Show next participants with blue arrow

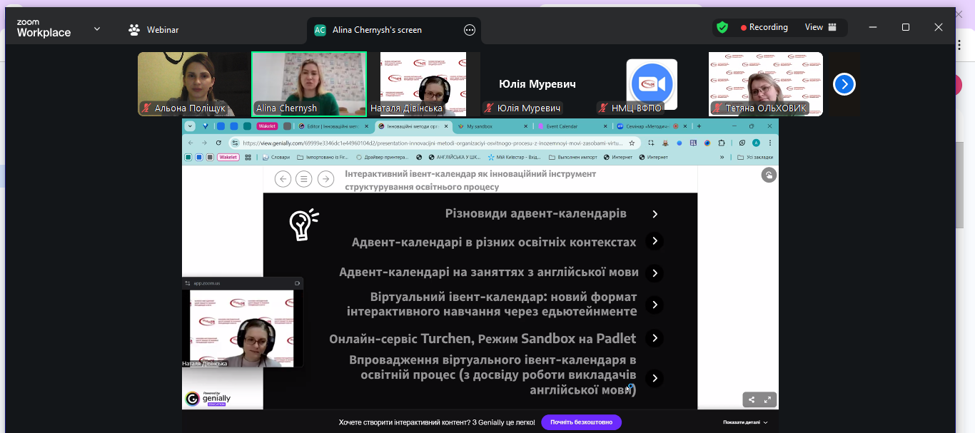click(x=844, y=84)
